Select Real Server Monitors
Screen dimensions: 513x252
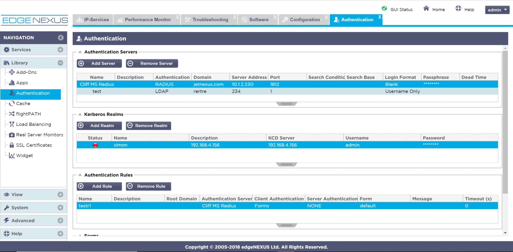pos(39,135)
